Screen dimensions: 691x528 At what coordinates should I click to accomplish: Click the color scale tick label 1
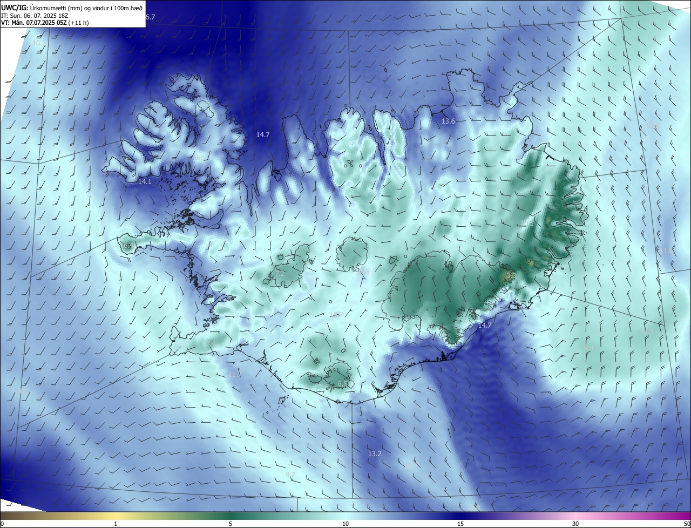116,524
